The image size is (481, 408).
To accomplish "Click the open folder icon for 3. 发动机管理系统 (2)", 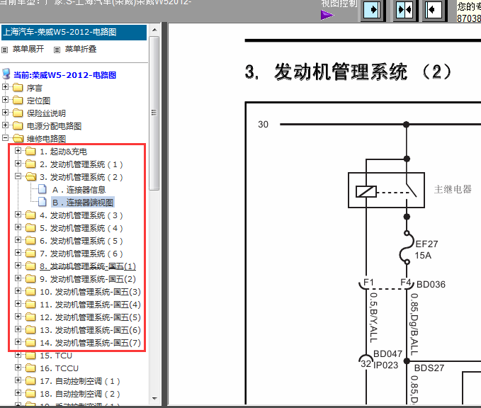I will pyautogui.click(x=30, y=176).
